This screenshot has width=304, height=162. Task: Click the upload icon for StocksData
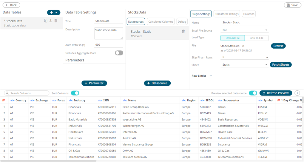coord(51,21)
